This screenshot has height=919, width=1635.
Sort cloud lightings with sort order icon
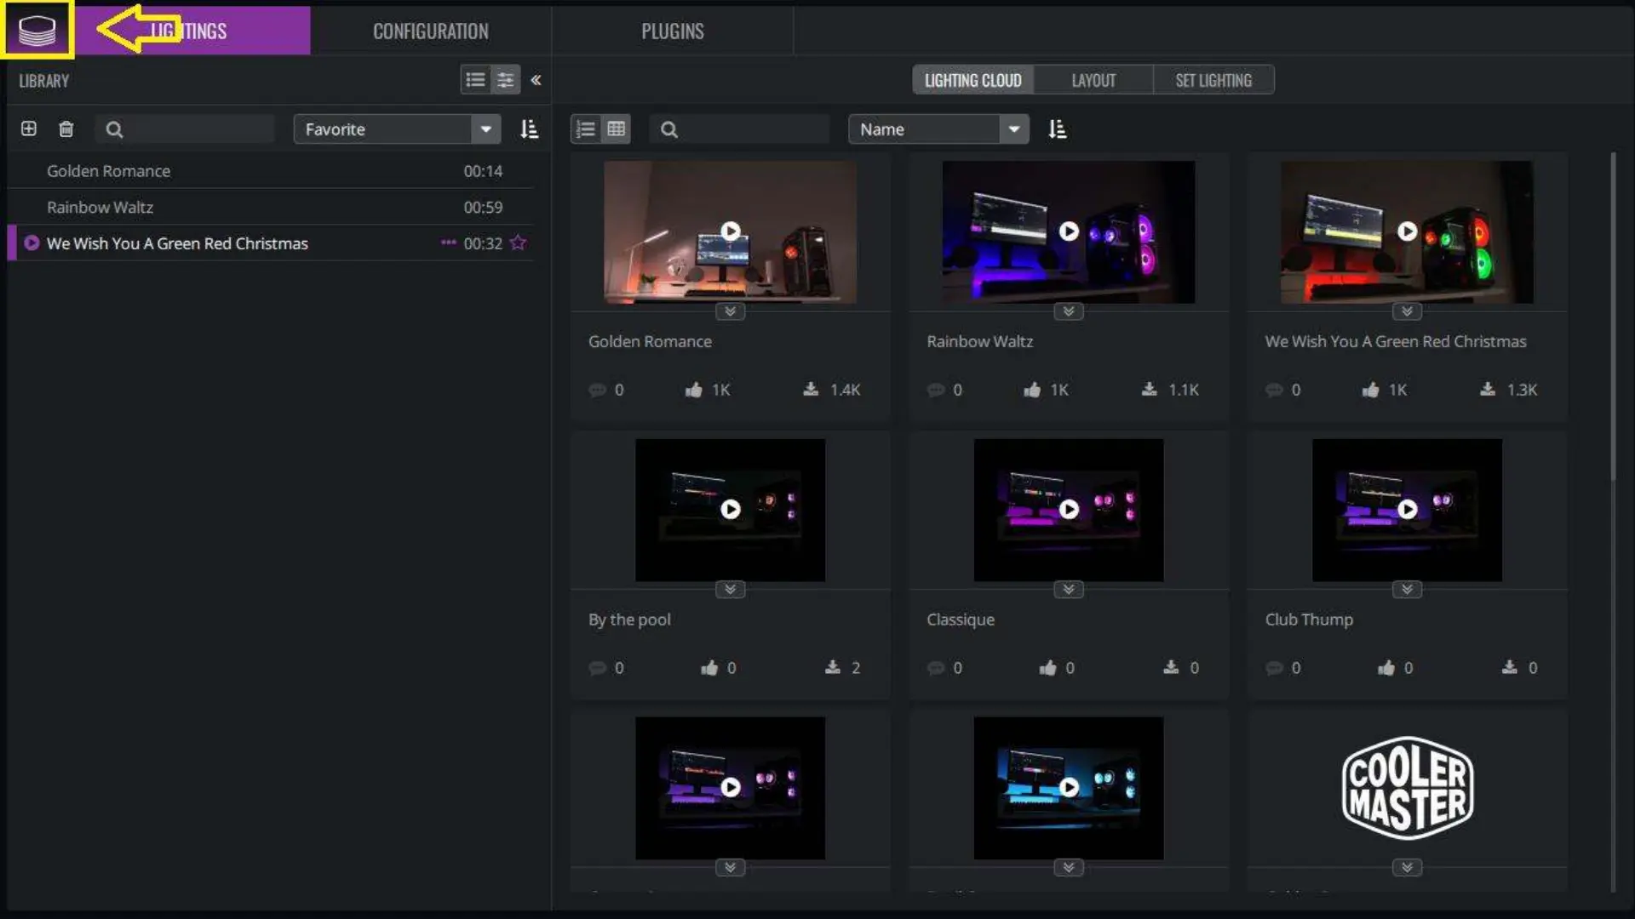[1057, 129]
